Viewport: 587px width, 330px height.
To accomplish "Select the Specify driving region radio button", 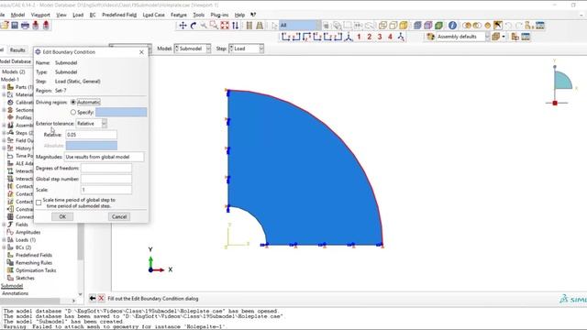I will [73, 112].
